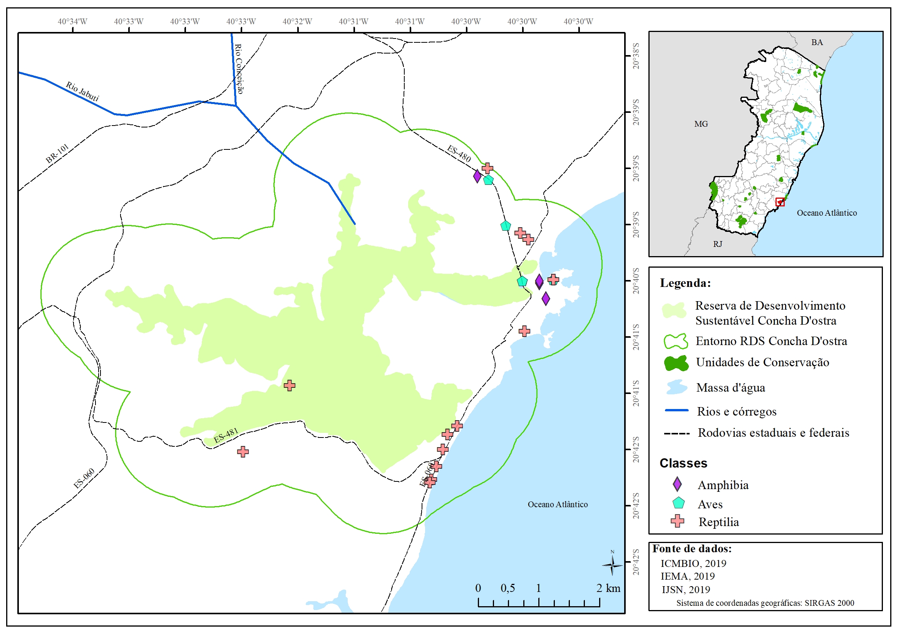The height and width of the screenshot is (637, 901).
Task: Click the Entorno RDS Concha D'ostra outline symbol
Action: coord(676,341)
